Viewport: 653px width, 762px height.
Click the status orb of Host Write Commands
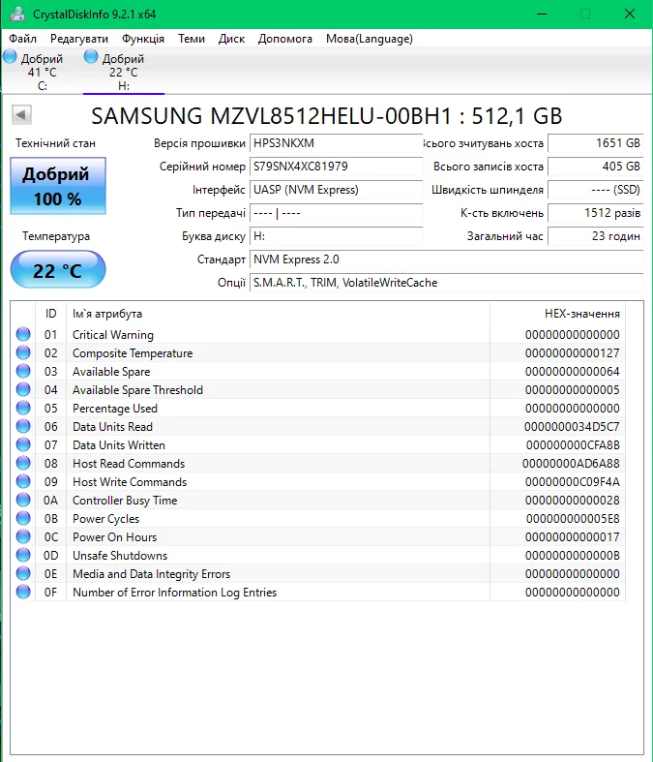coord(23,481)
